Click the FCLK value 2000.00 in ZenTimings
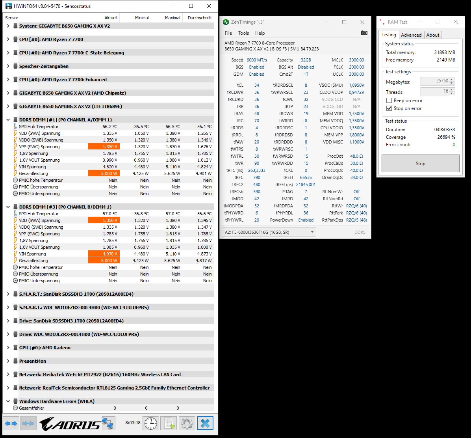Image resolution: width=471 pixels, height=438 pixels. pyautogui.click(x=356, y=67)
